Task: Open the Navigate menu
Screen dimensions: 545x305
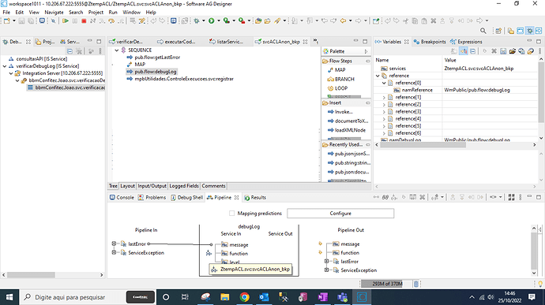Action: (x=54, y=12)
